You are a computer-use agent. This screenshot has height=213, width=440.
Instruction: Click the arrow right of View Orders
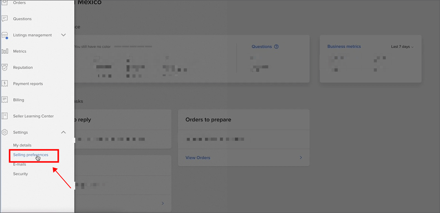(301, 158)
